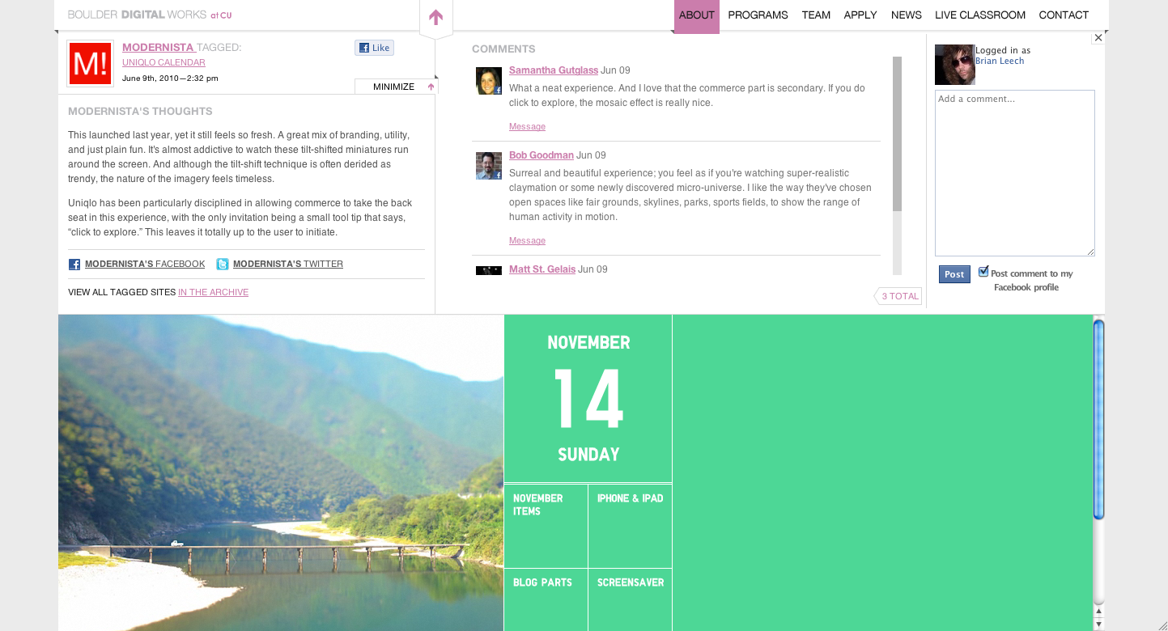The width and height of the screenshot is (1168, 631).
Task: Toggle Post comment to my Facebook profile checkbox
Action: point(983,272)
